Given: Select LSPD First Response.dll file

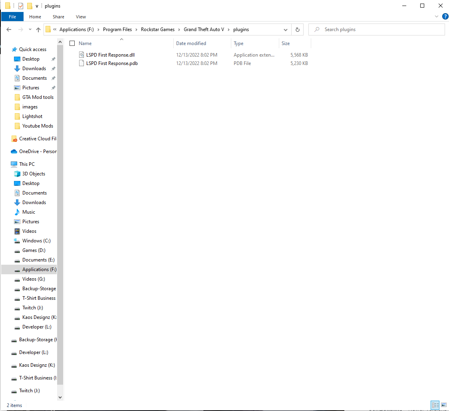Looking at the screenshot, I should (x=110, y=55).
